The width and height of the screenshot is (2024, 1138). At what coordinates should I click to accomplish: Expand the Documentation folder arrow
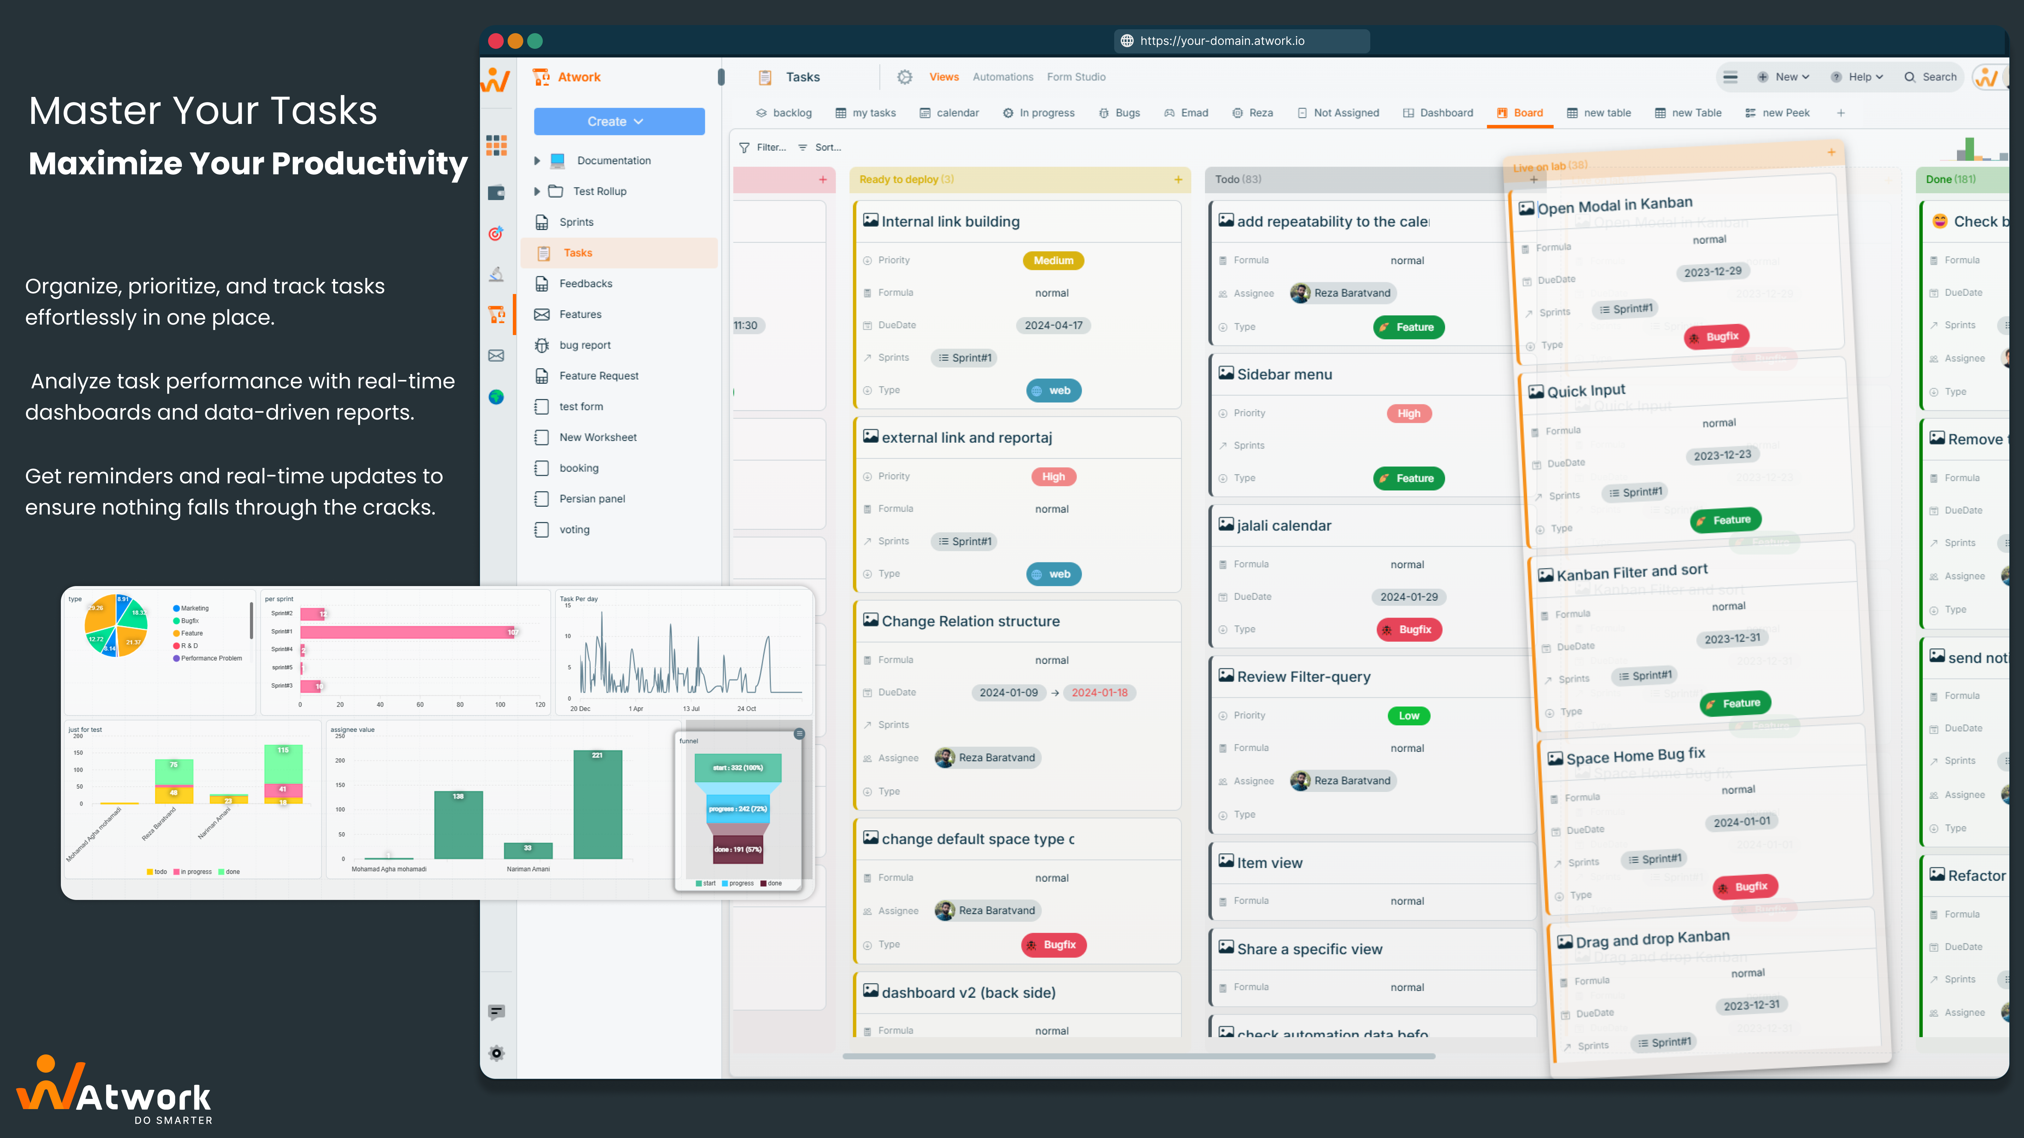[x=538, y=161]
